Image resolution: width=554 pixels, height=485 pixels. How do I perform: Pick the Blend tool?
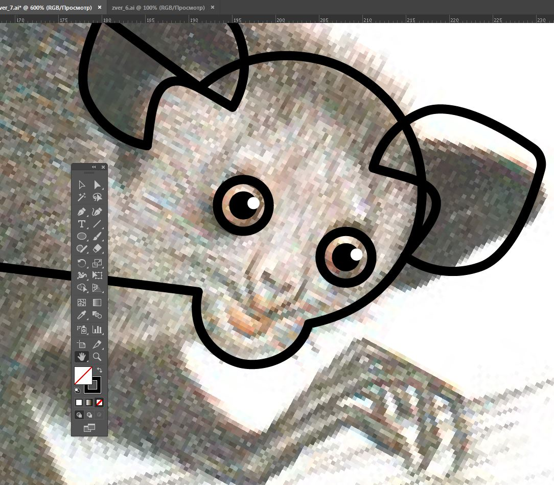point(97,315)
